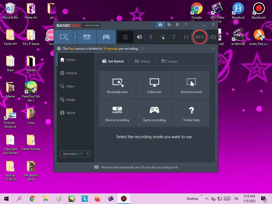Screen dimensions: 272x204
Task: Open the About section
Action: click(x=75, y=113)
